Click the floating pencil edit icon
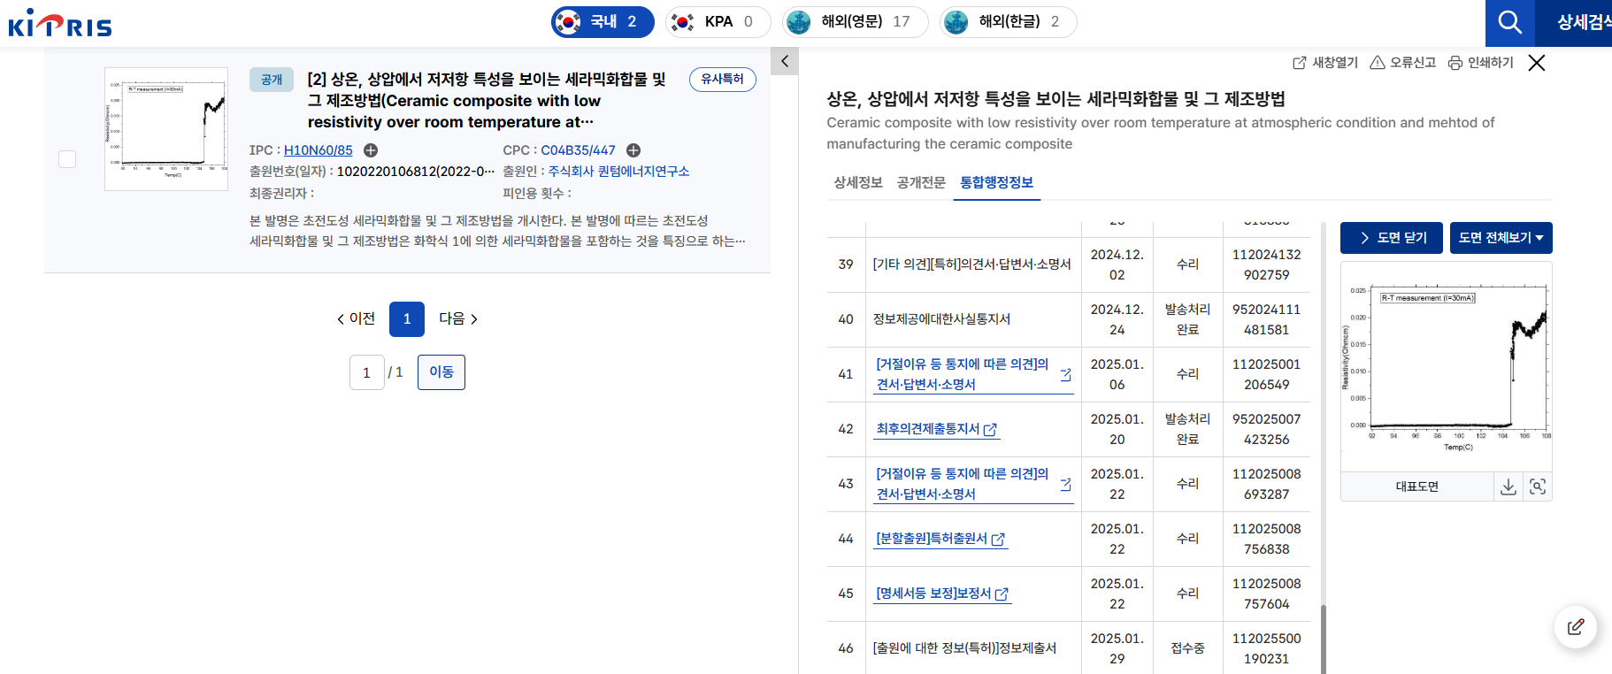The height and width of the screenshot is (674, 1612). point(1576,627)
